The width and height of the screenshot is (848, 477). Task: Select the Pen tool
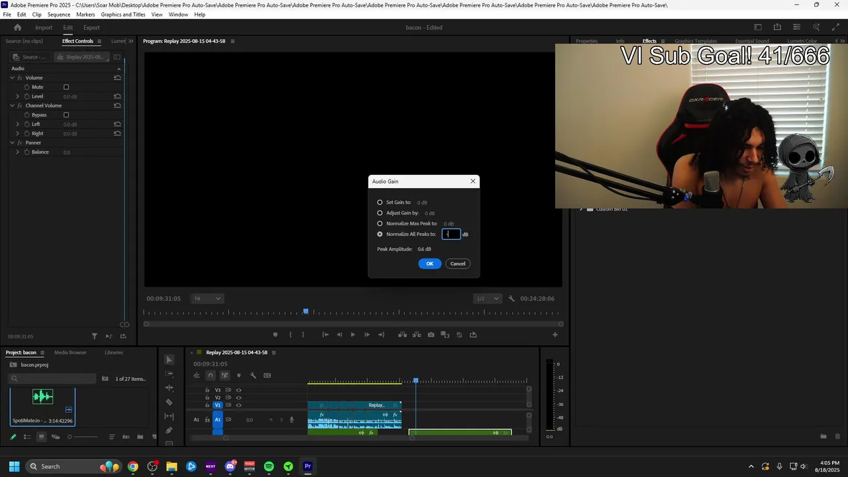pyautogui.click(x=169, y=431)
